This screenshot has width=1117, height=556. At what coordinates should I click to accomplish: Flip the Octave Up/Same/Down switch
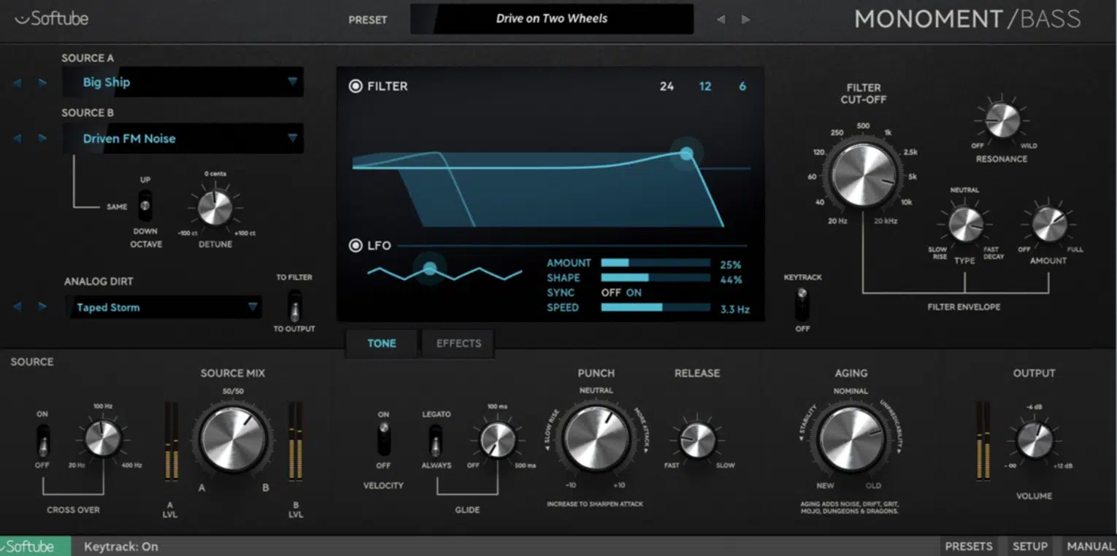coord(145,206)
